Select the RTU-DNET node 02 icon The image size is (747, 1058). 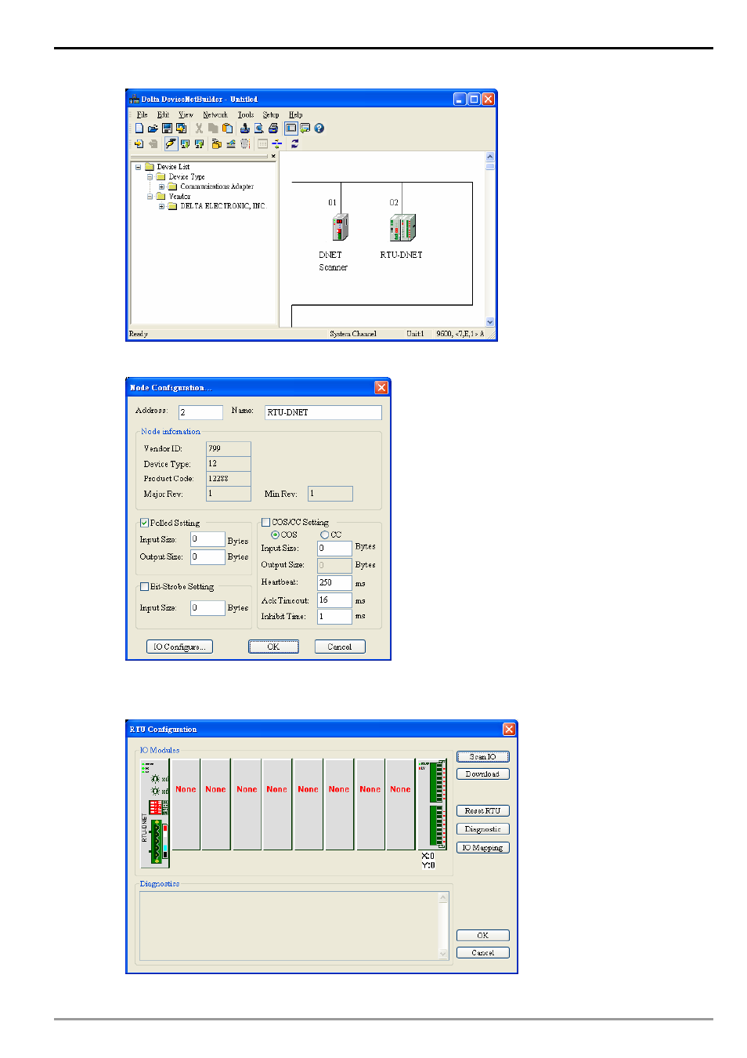coord(402,227)
